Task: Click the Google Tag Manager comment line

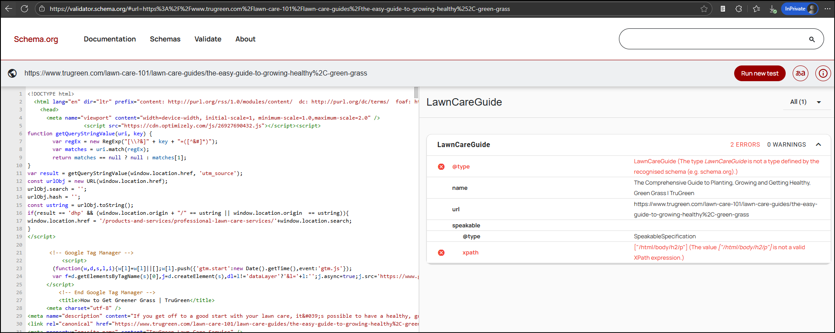Action: (x=91, y=253)
